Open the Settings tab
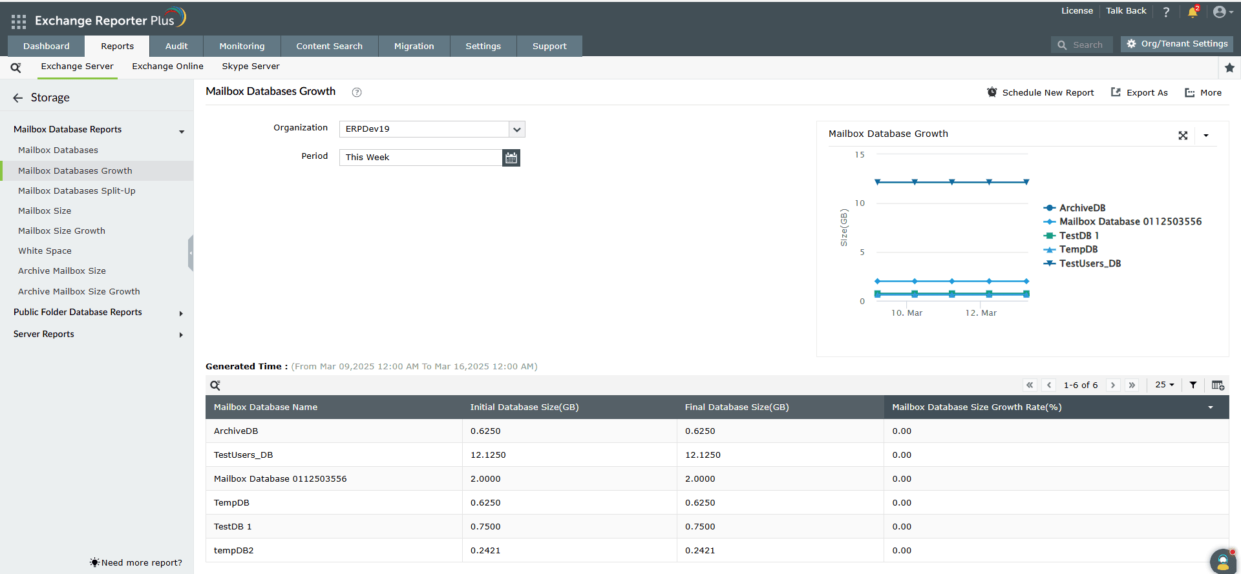This screenshot has height=574, width=1241. 483,46
